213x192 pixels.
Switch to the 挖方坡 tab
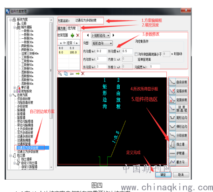click(x=72, y=28)
